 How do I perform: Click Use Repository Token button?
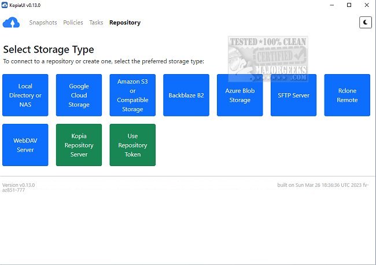(132, 145)
